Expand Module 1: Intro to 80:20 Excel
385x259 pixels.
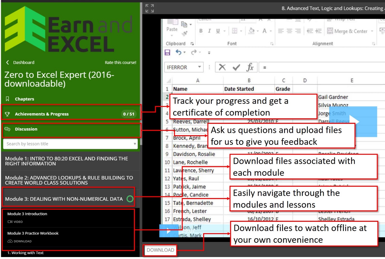pyautogui.click(x=70, y=161)
